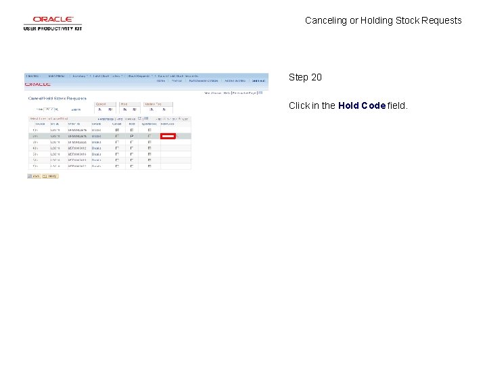487x365 pixels.
Task: Toggle the Hold checkbox in the highlighted row
Action: 132,136
